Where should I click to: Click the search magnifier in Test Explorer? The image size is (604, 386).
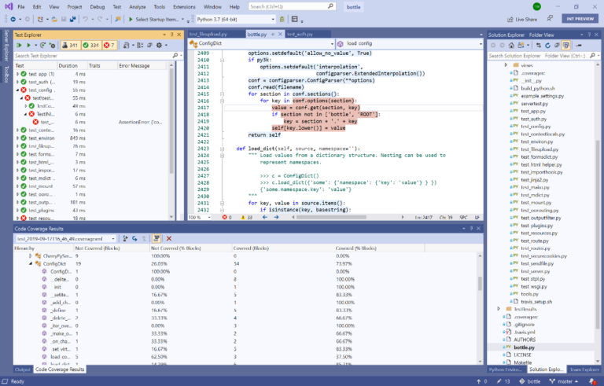(174, 56)
